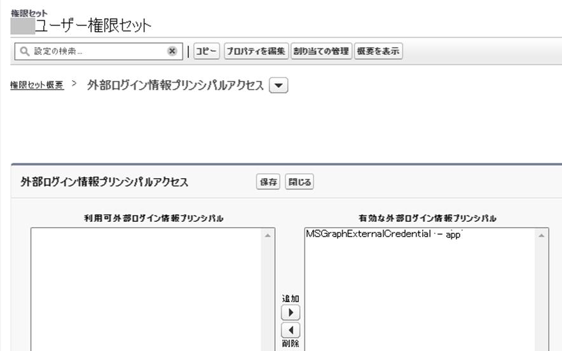Image resolution: width=562 pixels, height=351 pixels.
Task: Click the scroll-up arrow of the available principals list
Action: click(x=268, y=235)
